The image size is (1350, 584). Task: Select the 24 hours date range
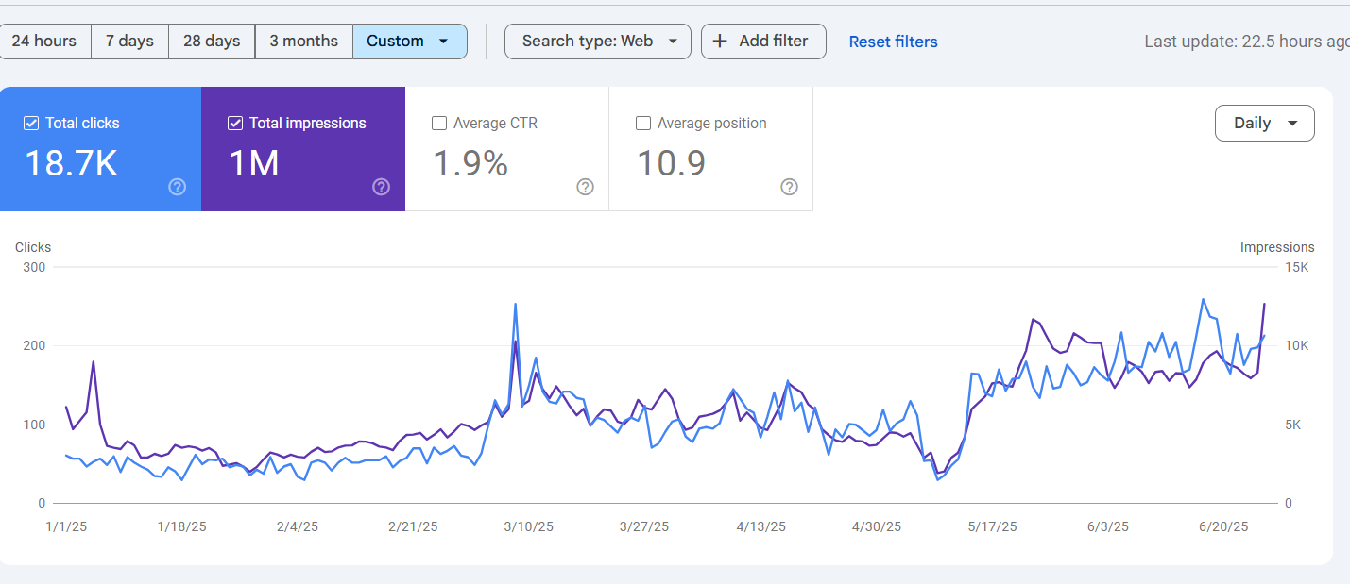[44, 42]
